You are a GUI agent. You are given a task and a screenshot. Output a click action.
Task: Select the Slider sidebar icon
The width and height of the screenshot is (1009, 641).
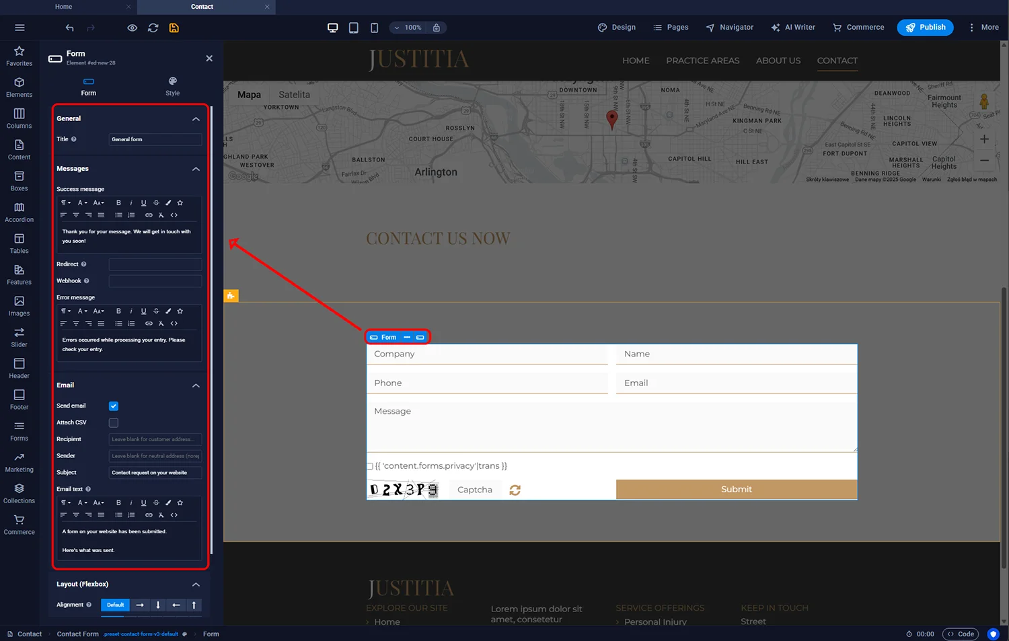pyautogui.click(x=19, y=338)
